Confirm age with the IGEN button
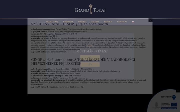The width and height of the screenshot is (180, 112). [x=90, y=57]
